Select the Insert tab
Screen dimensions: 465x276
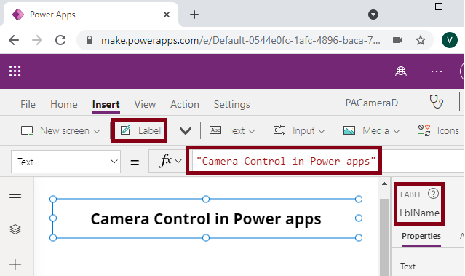(106, 105)
